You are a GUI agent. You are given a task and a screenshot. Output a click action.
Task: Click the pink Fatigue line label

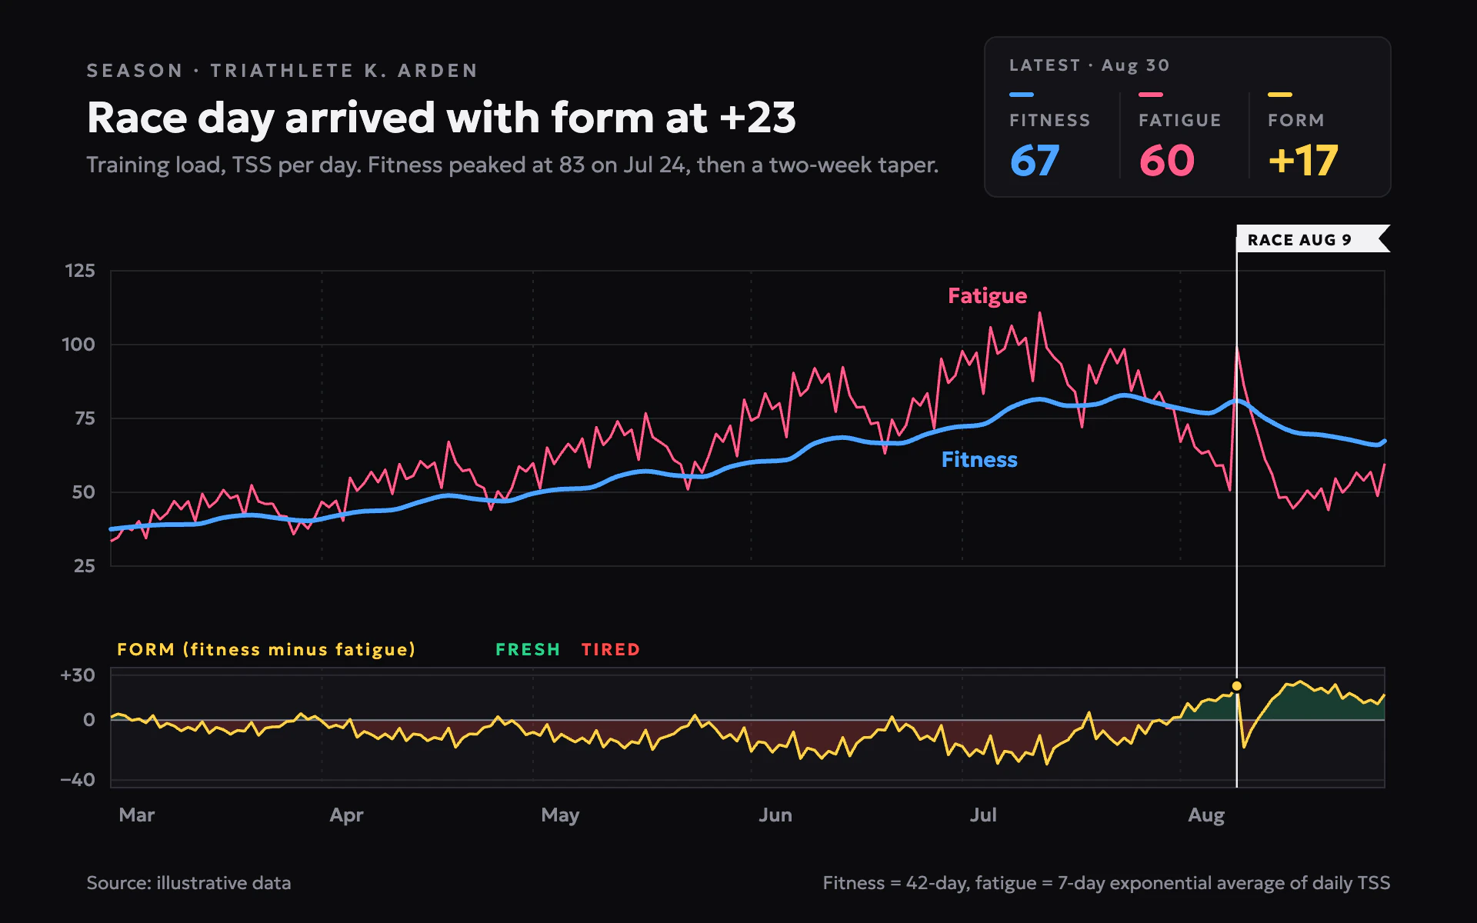tap(987, 296)
